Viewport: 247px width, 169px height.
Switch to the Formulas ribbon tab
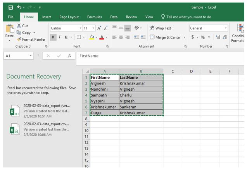pos(95,17)
